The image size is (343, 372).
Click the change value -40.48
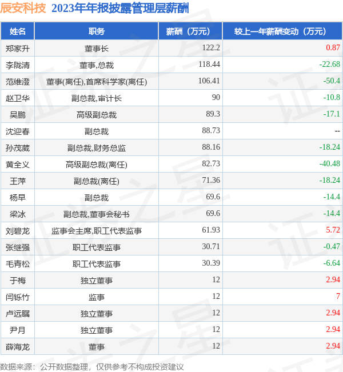pos(329,163)
